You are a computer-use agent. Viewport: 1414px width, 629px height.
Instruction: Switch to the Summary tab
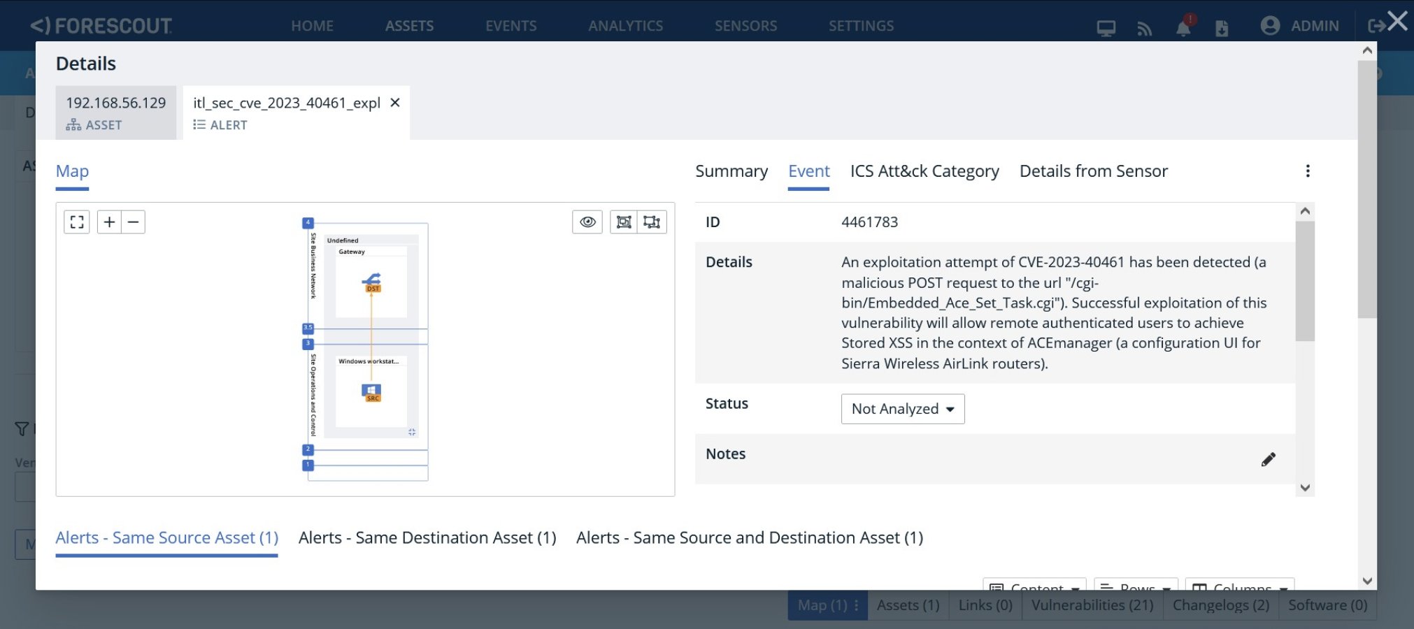click(731, 171)
